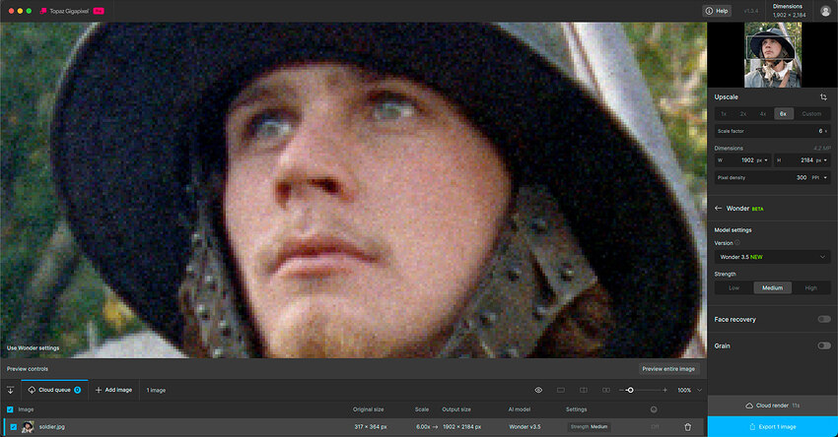The image size is (838, 437).
Task: Select 1x upscale option
Action: pos(724,113)
